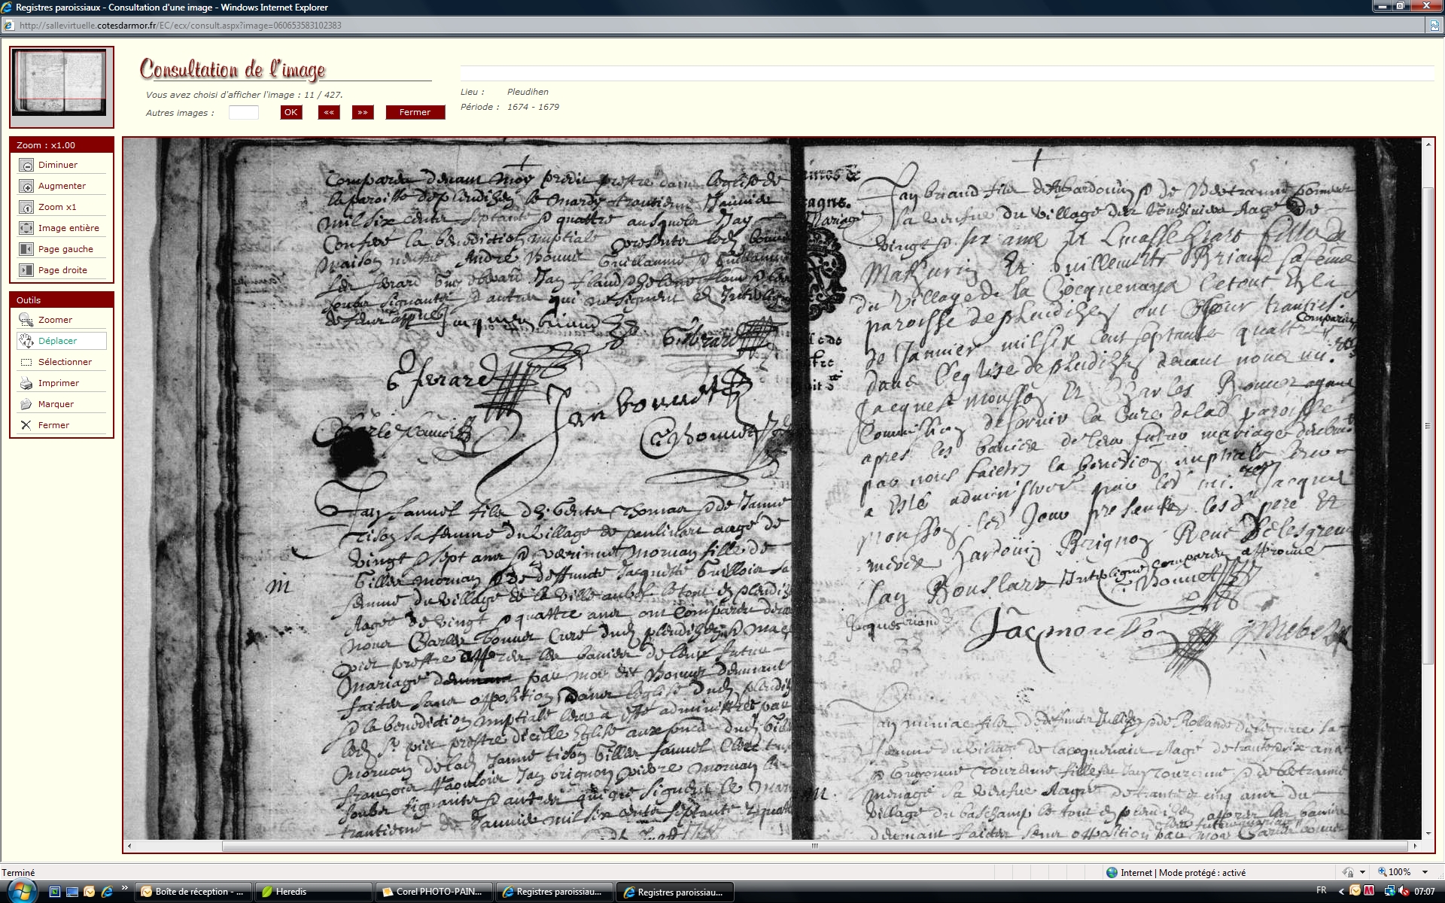The image size is (1445, 903).
Task: Display the right page with Page droite
Action: click(26, 270)
